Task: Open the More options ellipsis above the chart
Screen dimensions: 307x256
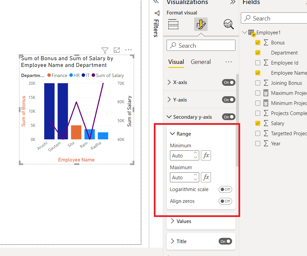Action: tap(128, 50)
